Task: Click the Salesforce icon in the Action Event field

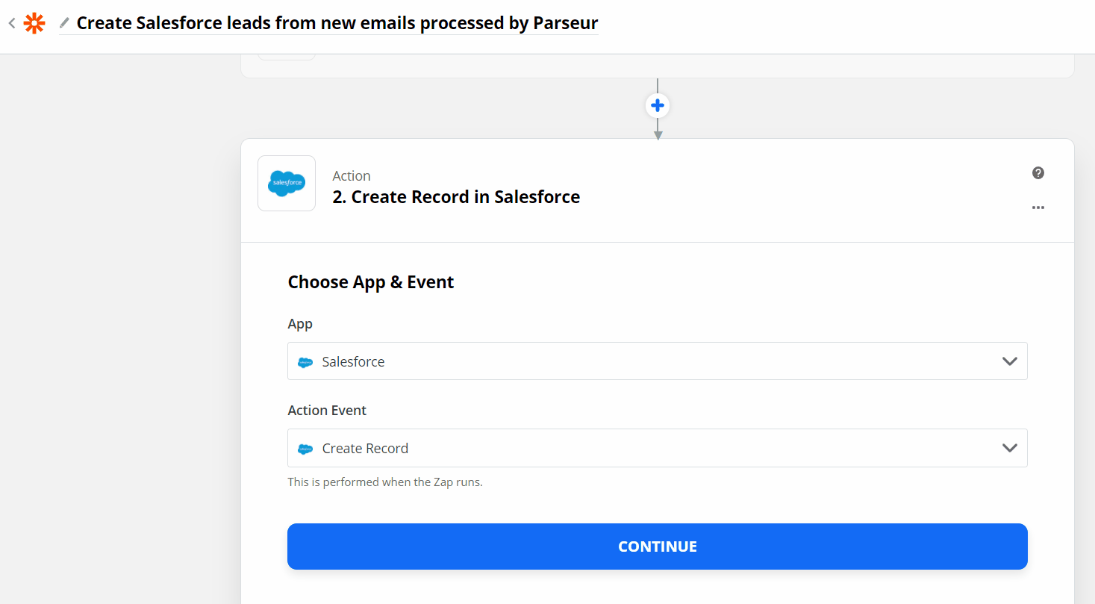Action: click(305, 448)
